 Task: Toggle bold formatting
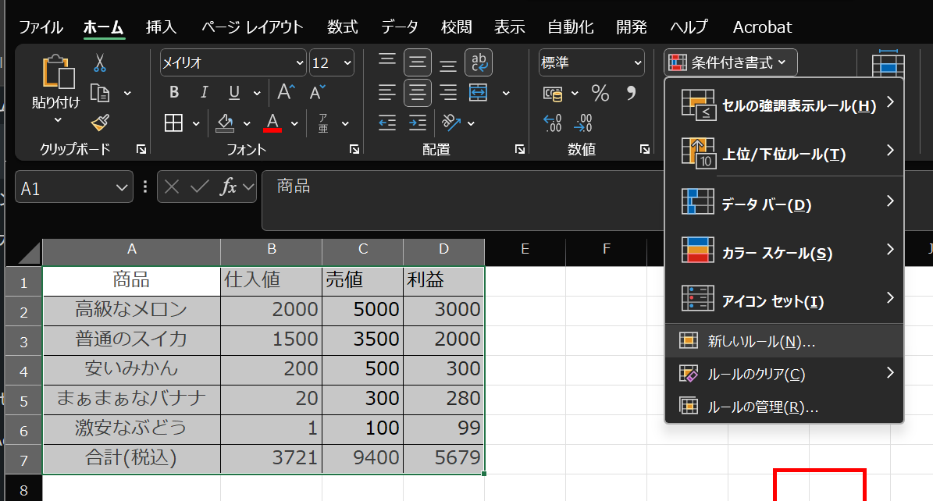click(174, 92)
